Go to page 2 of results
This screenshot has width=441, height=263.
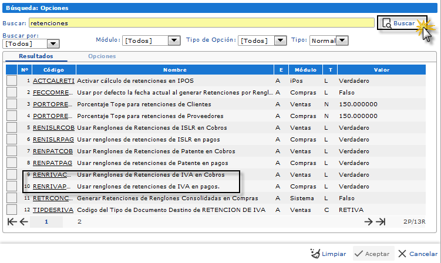80,222
